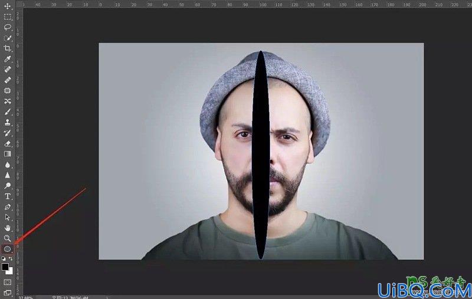Select the Type tool
This screenshot has width=472, height=299.
8,196
